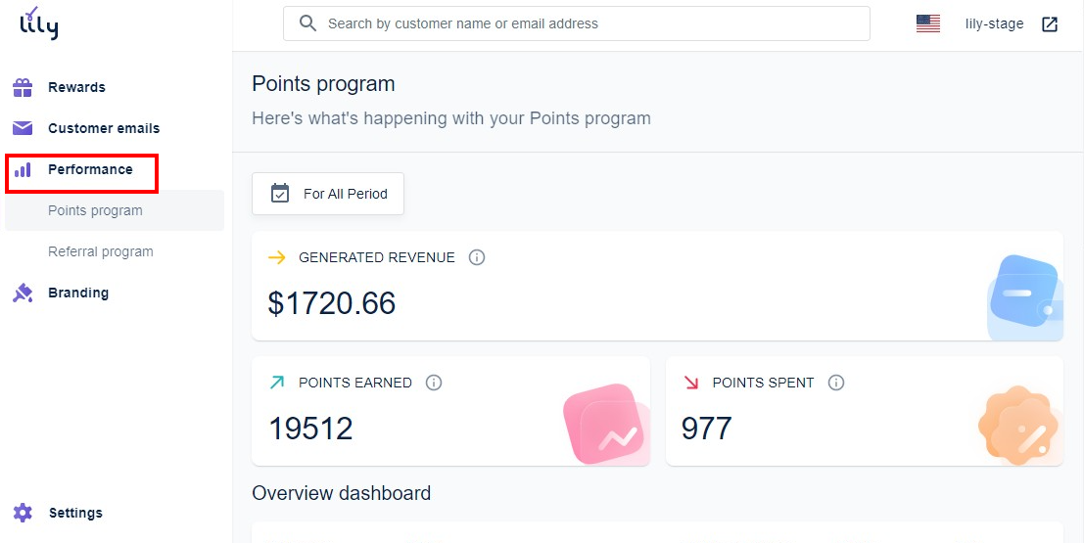Click the Settings gear icon
Viewport: 1084px width, 543px height.
23,513
